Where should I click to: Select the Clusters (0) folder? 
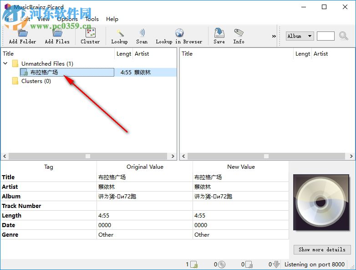pyautogui.click(x=36, y=81)
